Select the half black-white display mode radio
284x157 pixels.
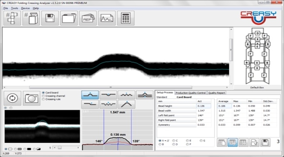coord(34,149)
